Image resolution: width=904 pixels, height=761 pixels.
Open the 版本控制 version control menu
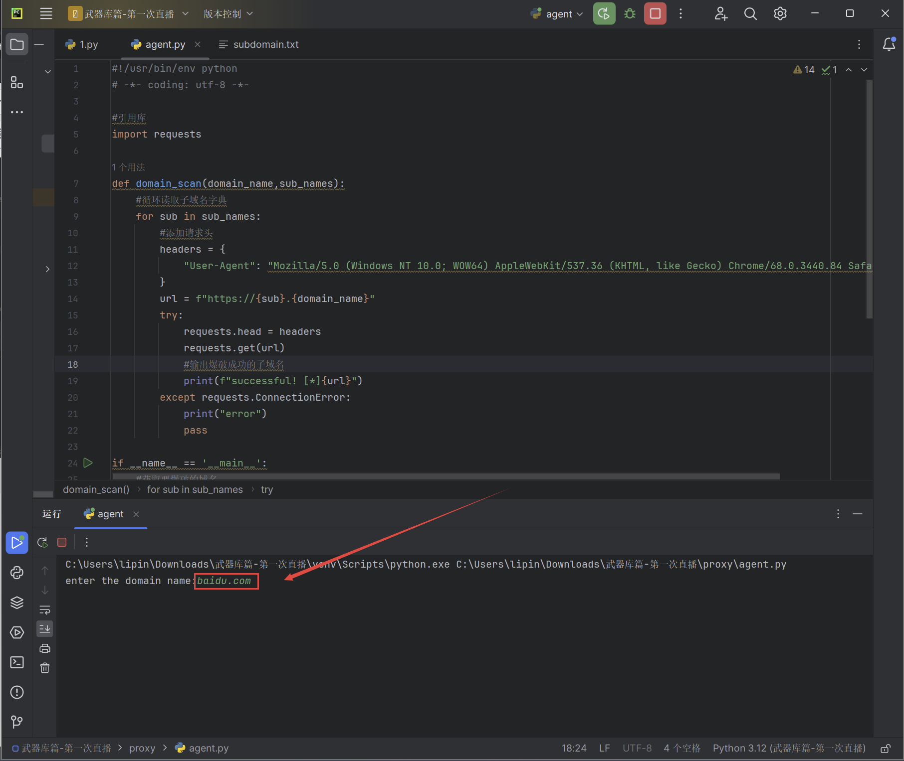click(x=228, y=13)
